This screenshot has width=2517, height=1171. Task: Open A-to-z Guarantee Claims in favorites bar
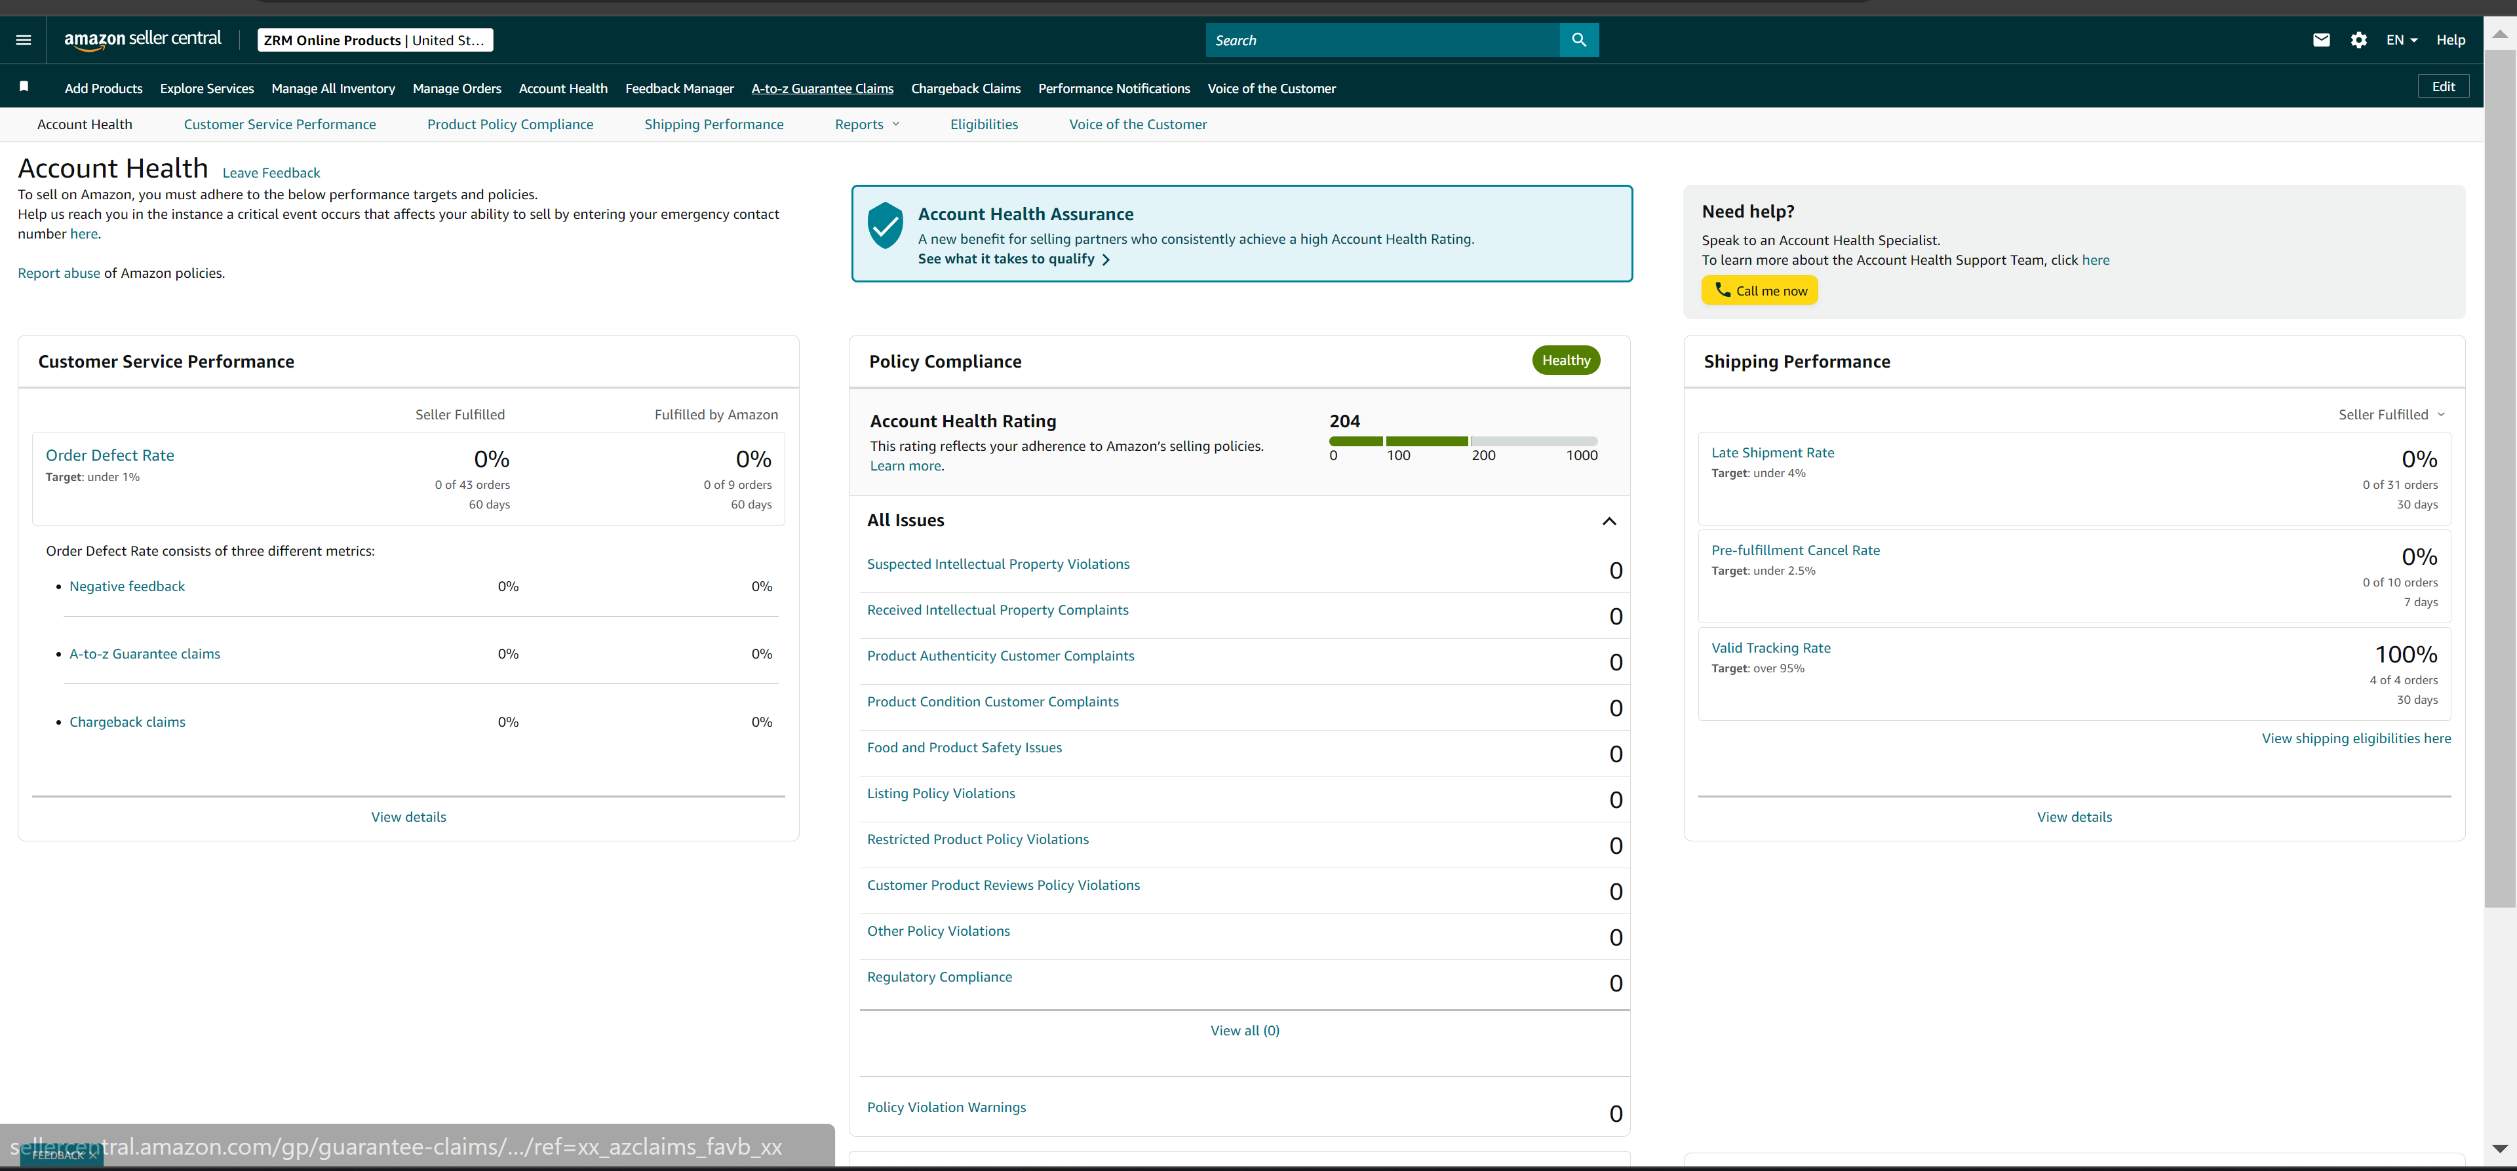(823, 88)
